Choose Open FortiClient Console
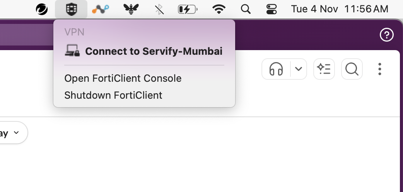This screenshot has width=403, height=192. click(123, 78)
